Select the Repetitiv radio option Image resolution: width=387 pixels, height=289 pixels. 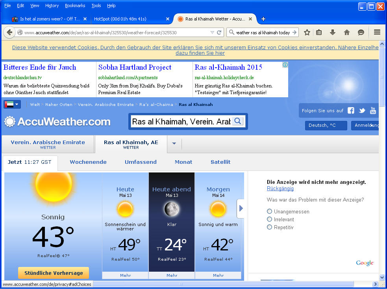(270, 227)
